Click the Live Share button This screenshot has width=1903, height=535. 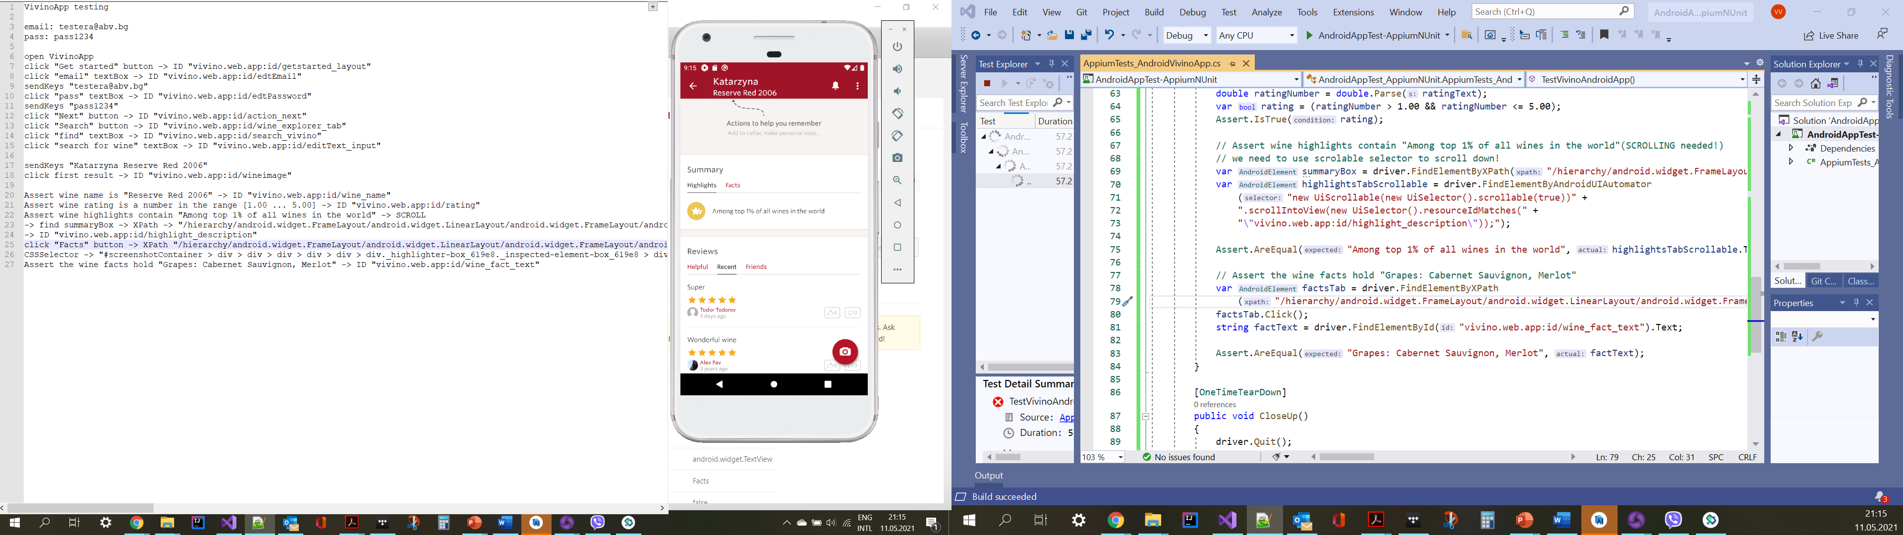click(x=1831, y=36)
